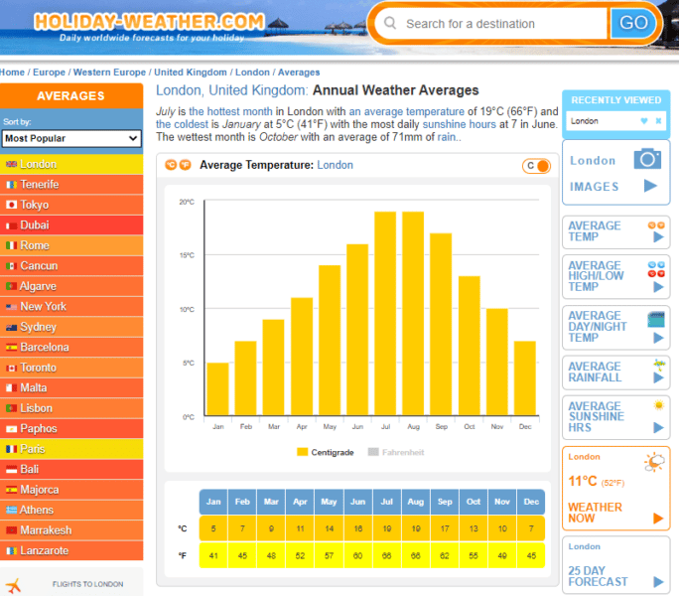Choose Sydney in the sidebar list
Screen dimensions: 679x596
[x=71, y=327]
